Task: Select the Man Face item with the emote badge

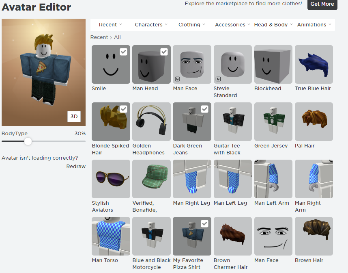Action: click(192, 65)
